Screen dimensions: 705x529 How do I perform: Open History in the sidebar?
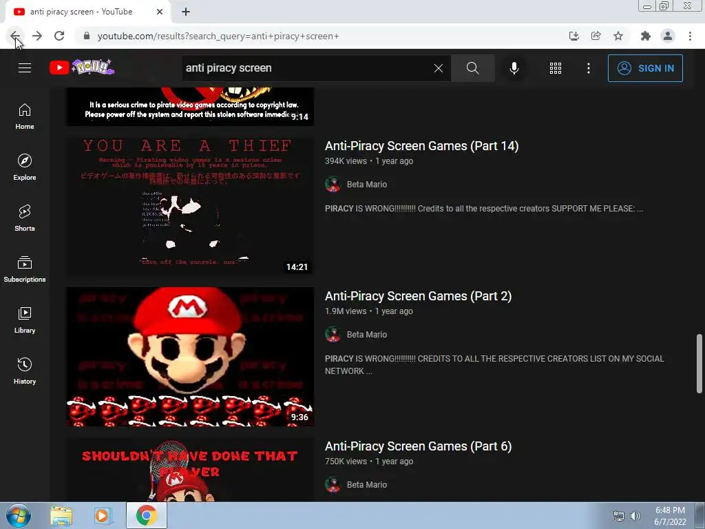click(x=25, y=371)
